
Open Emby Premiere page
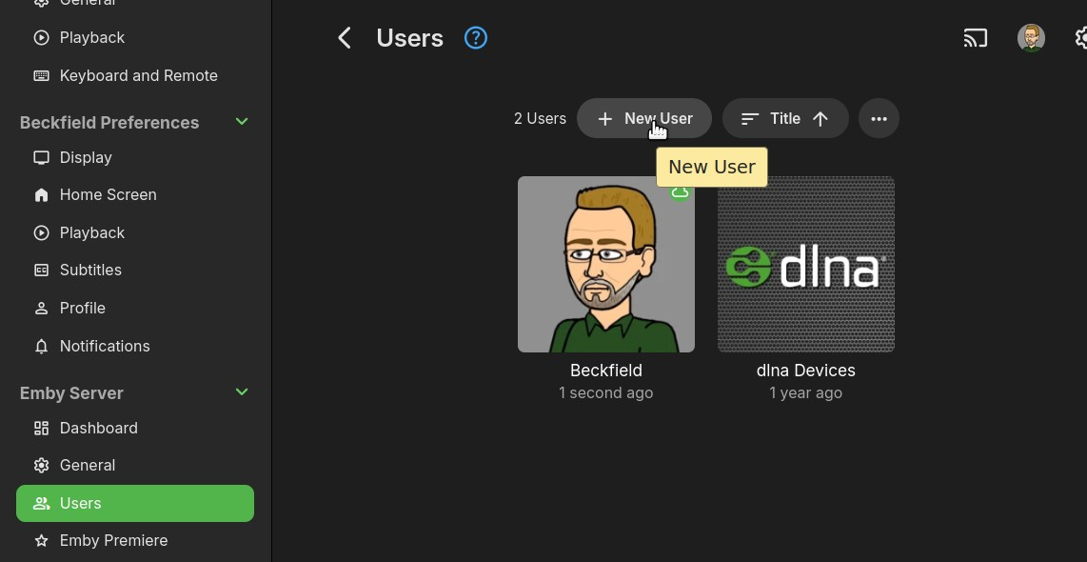point(135,540)
